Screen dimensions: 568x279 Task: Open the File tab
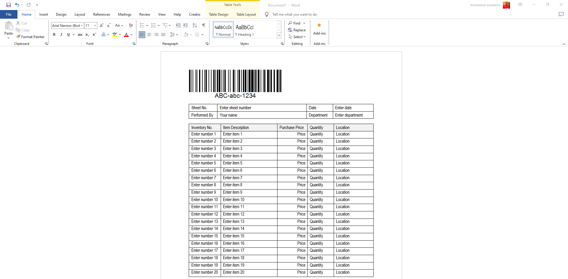tap(9, 14)
